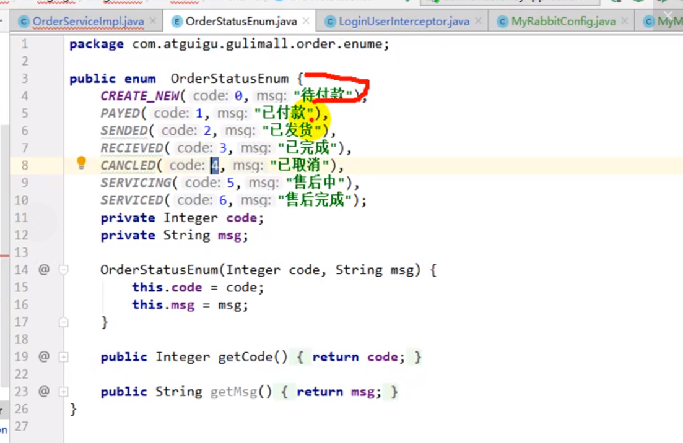Expand the folded getMsg method
This screenshot has height=443, width=683.
point(63,392)
